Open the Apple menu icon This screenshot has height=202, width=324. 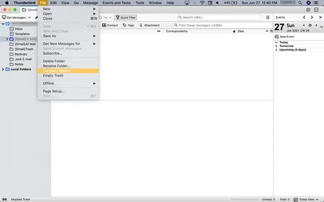tap(7, 3)
